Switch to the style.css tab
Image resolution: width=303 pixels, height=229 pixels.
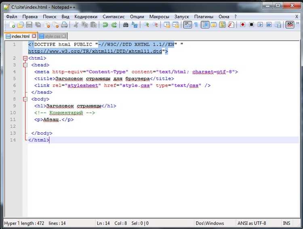click(52, 36)
